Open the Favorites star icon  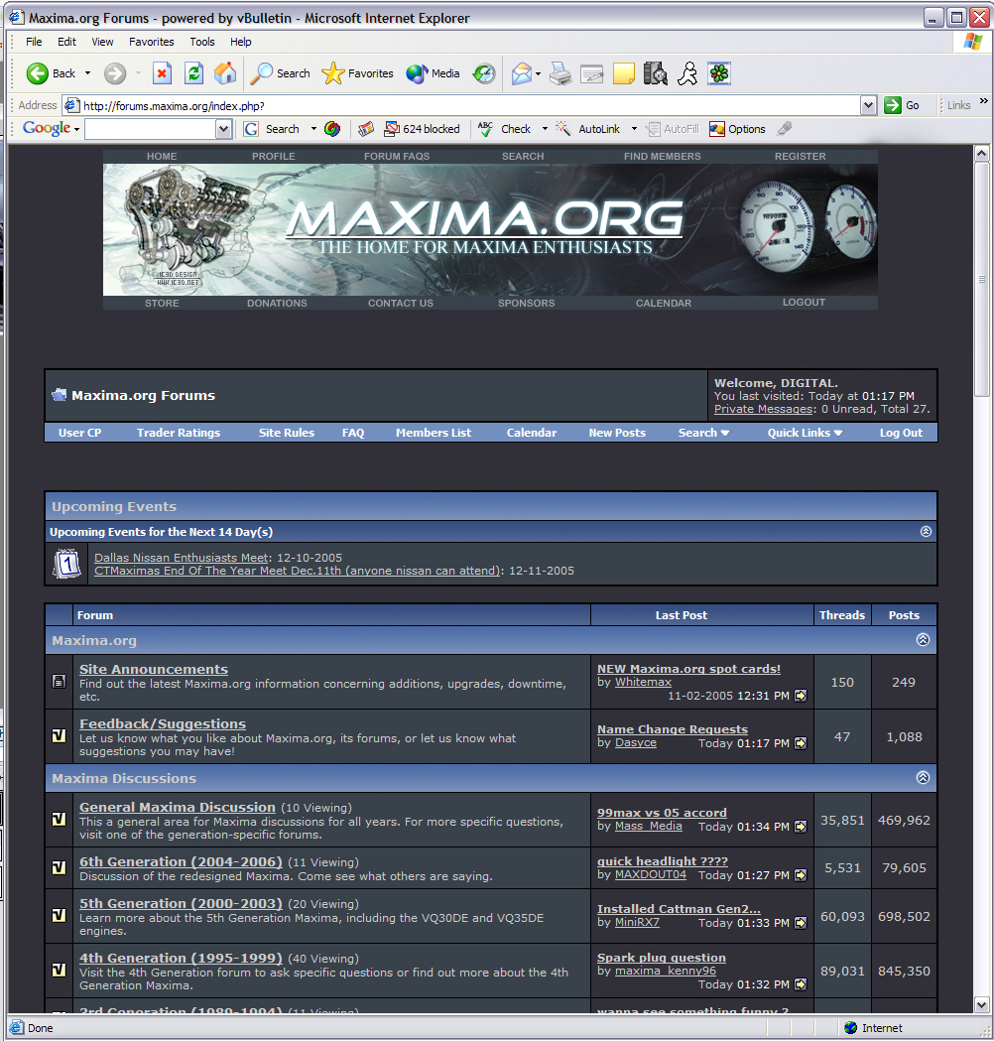coord(333,73)
